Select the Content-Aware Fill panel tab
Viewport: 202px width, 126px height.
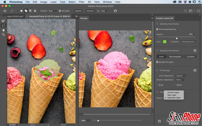click(164, 18)
